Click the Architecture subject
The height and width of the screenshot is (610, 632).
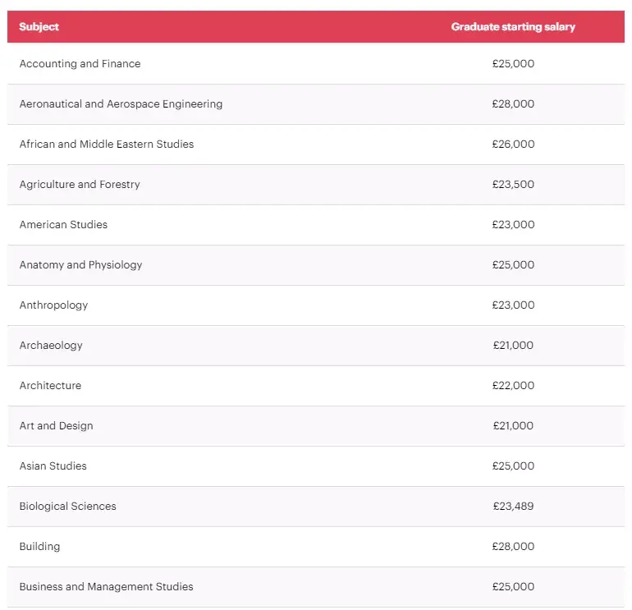coord(50,385)
